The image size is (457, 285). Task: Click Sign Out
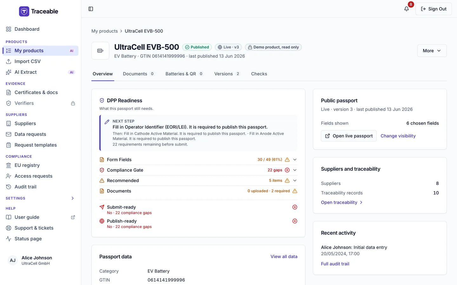[x=434, y=9]
